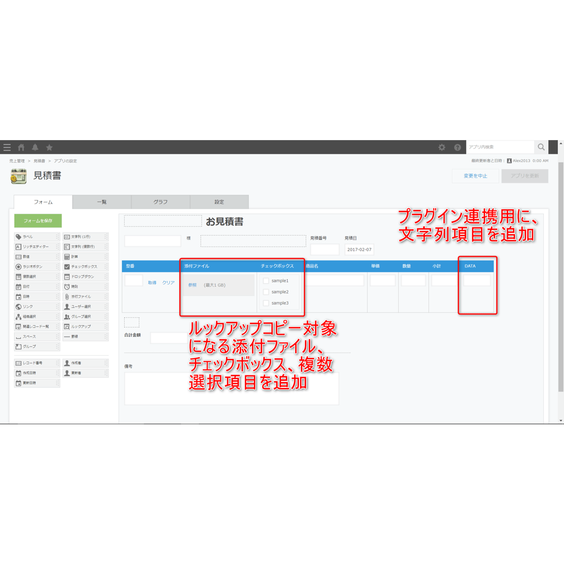Check the sample1 checkbox
The image size is (564, 564).
(x=266, y=280)
